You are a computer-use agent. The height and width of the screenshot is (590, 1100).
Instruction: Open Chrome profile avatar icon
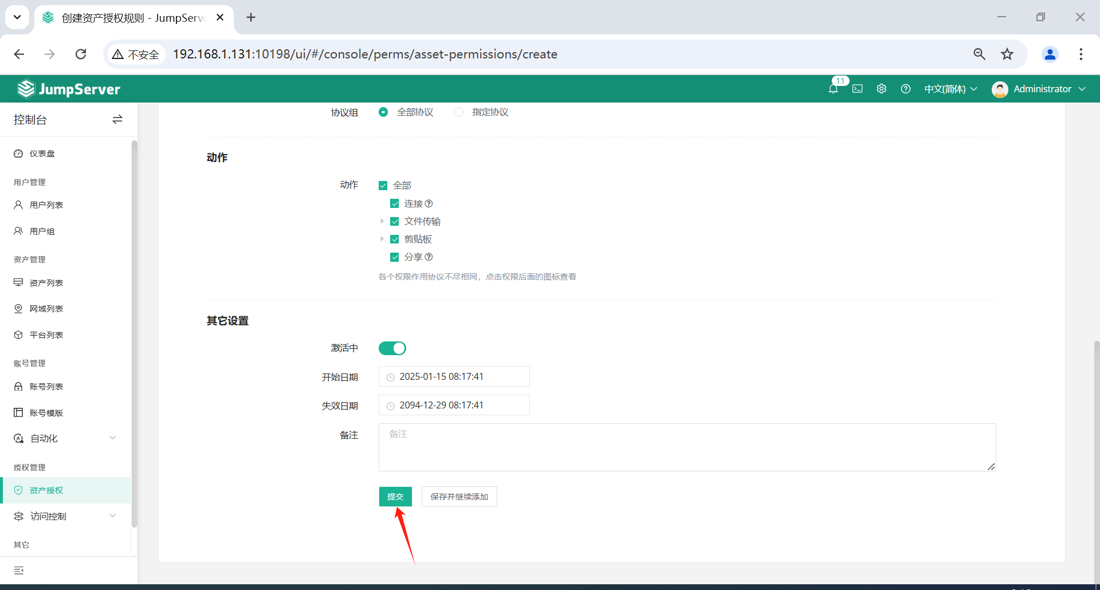(x=1050, y=54)
